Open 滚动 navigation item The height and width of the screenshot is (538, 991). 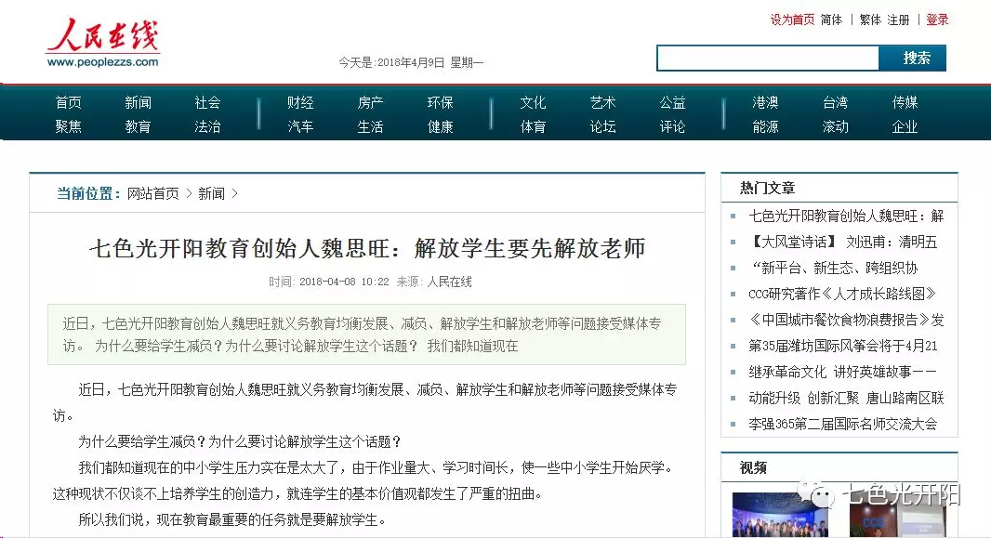pos(835,126)
